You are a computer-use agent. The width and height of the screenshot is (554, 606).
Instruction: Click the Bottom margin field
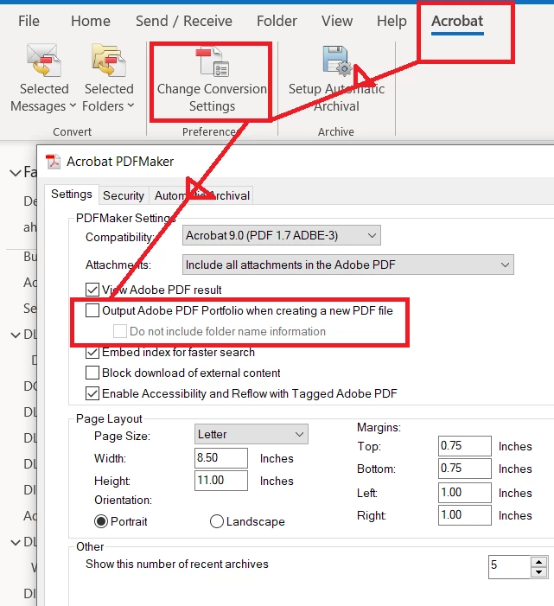tap(465, 469)
